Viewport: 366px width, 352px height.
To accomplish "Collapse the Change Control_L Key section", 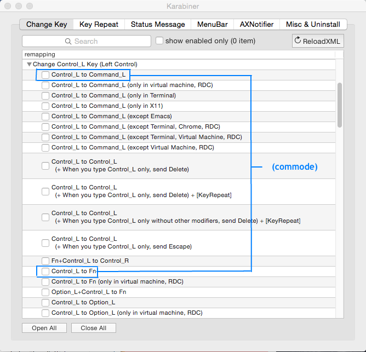I will point(29,65).
